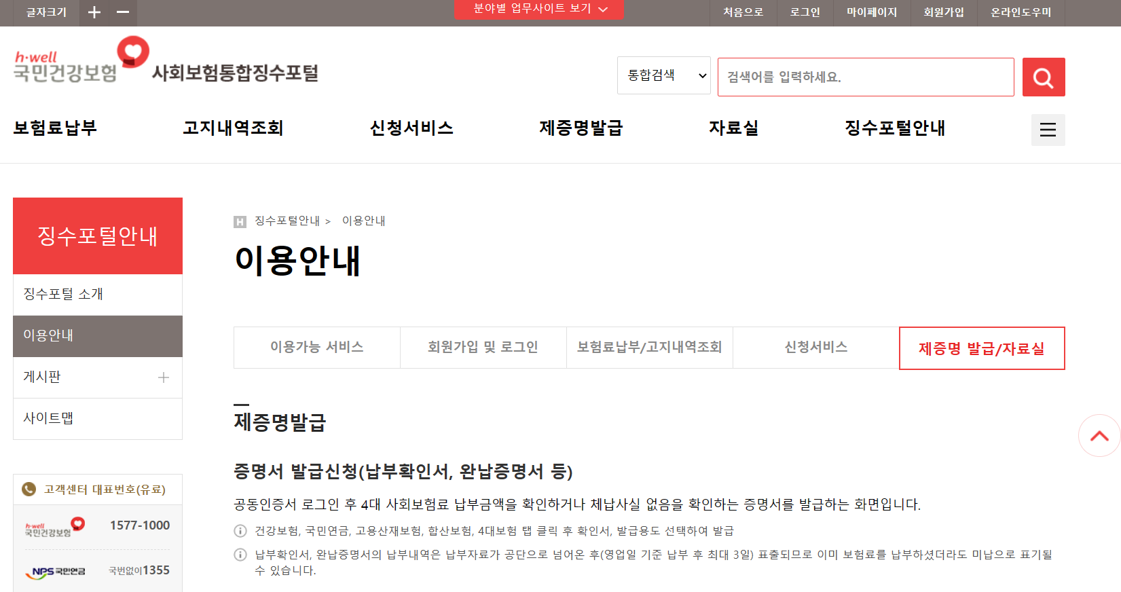Screen dimensions: 1121x592
Task: Click 사회보험통합징수포털 site title
Action: (235, 73)
